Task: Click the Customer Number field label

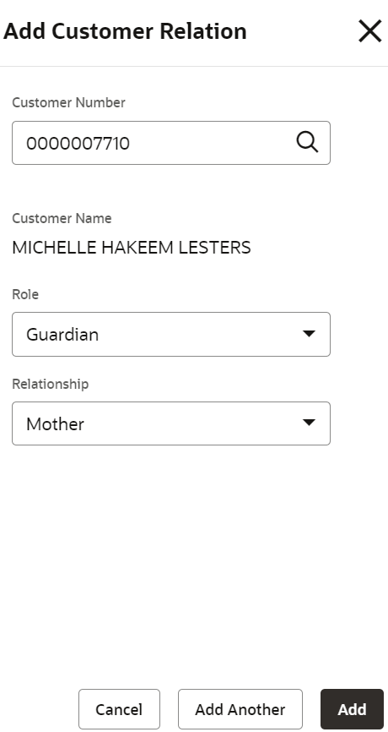Action: [68, 103]
